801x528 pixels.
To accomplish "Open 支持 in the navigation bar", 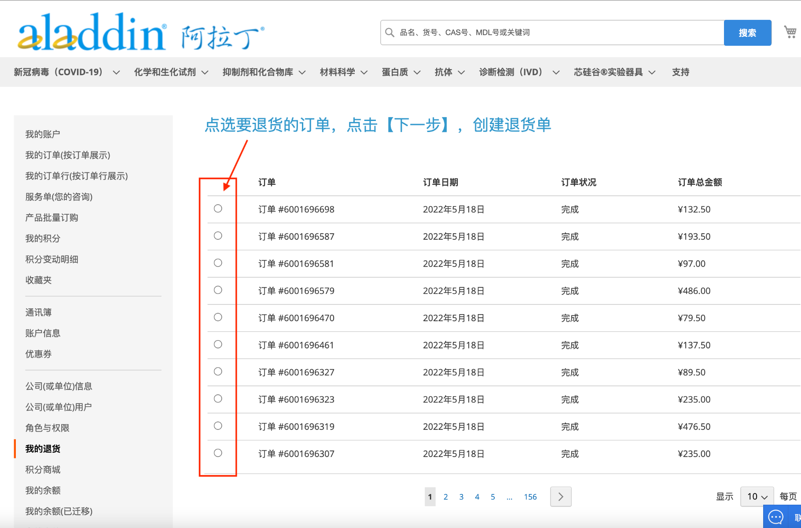I will [x=680, y=72].
